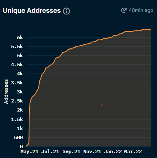The width and height of the screenshot is (157, 158).
Task: Click the '3.5k' y-axis label
Action: click(17, 83)
